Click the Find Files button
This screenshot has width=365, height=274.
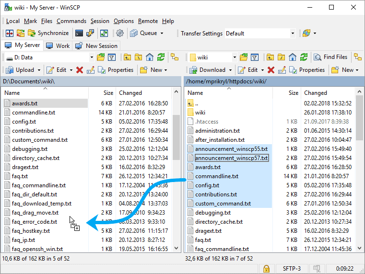pos(330,57)
